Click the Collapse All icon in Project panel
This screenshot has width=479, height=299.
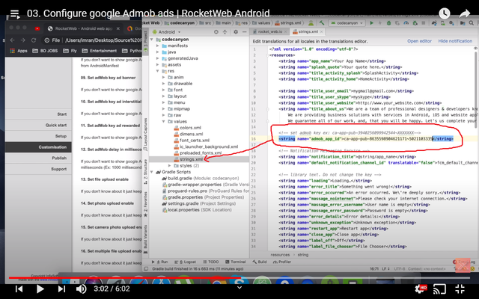pos(225,31)
